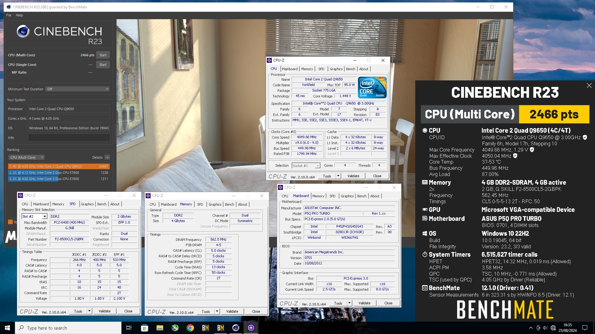Open the Cinebench Help menu
This screenshot has width=595, height=334.
19,15
